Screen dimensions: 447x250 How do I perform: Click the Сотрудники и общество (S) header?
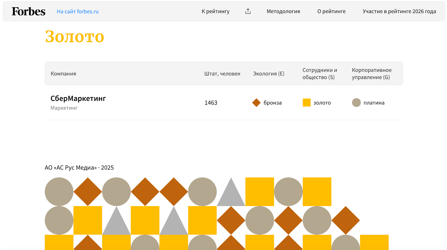point(320,74)
